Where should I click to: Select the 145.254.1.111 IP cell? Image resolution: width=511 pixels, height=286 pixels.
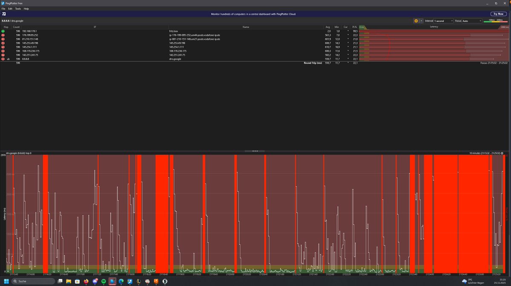30,47
